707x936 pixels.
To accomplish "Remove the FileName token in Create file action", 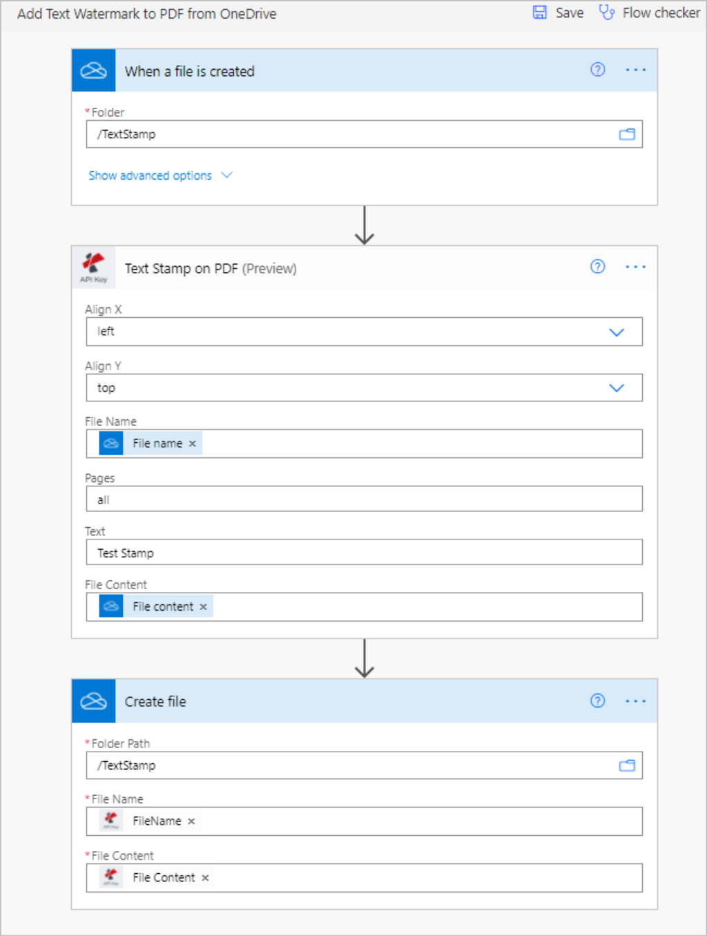I will pyautogui.click(x=191, y=821).
